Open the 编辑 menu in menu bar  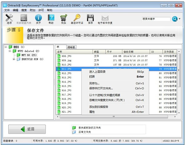(x=16, y=10)
